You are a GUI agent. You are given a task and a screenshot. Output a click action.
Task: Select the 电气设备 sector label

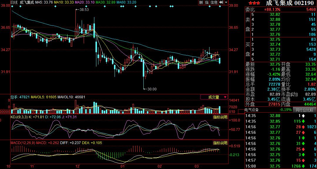coord(253,110)
